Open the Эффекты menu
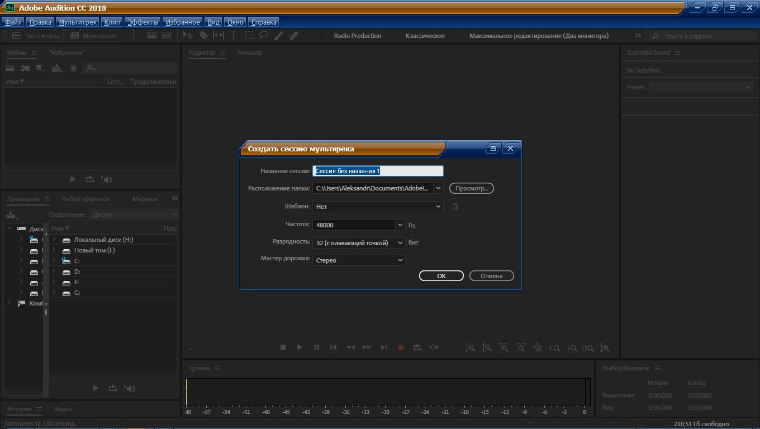This screenshot has width=760, height=429. [x=142, y=22]
